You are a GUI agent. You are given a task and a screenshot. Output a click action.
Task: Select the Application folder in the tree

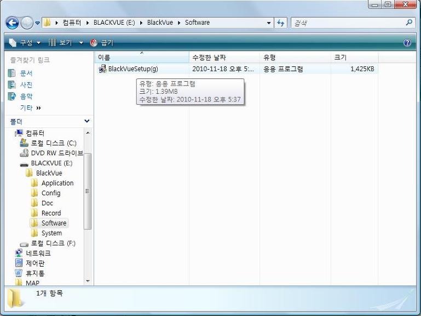(x=57, y=183)
